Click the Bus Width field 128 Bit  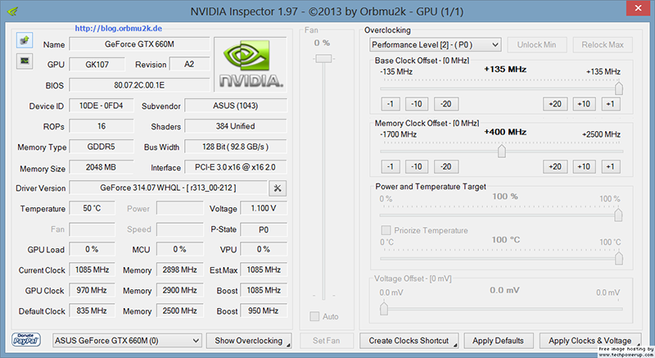[x=236, y=147]
